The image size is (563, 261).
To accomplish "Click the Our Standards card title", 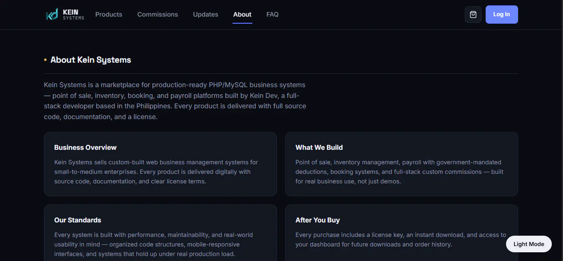I will [77, 220].
